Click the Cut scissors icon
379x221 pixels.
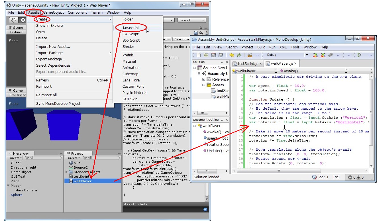pyautogui.click(x=250, y=55)
